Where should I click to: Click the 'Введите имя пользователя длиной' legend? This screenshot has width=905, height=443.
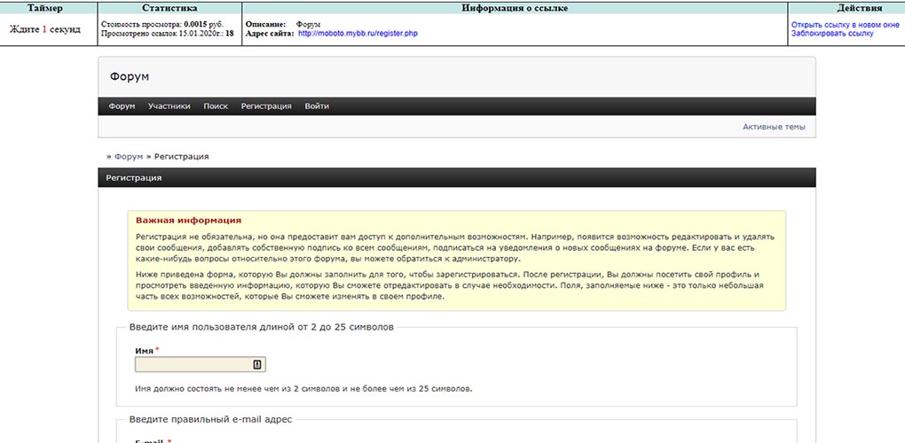[x=262, y=327]
